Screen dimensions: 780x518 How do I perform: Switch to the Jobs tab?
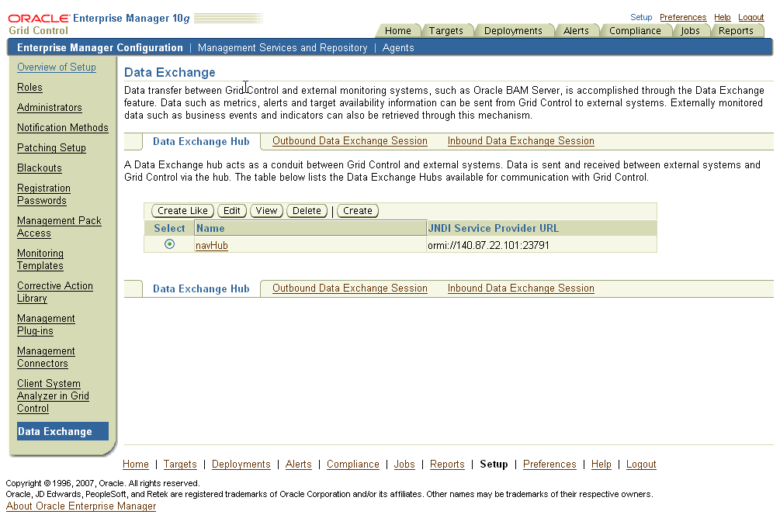coord(690,31)
